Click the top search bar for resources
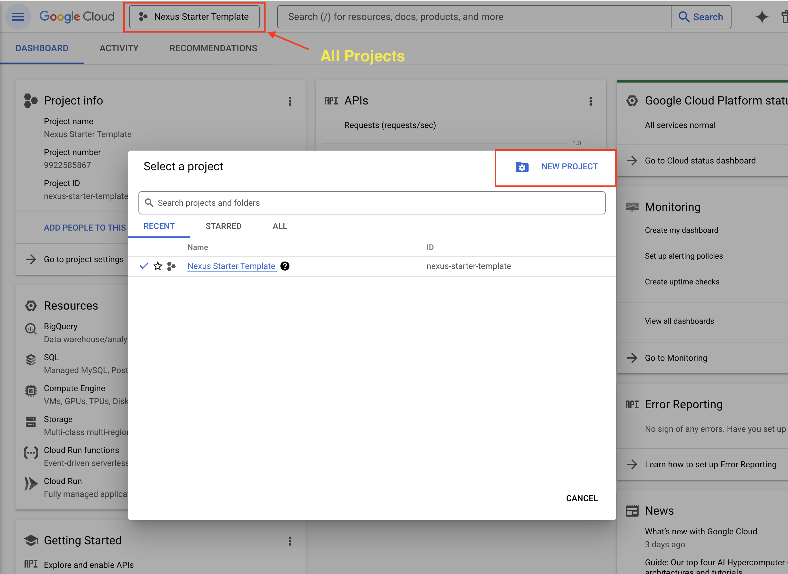This screenshot has width=788, height=574. coord(474,17)
